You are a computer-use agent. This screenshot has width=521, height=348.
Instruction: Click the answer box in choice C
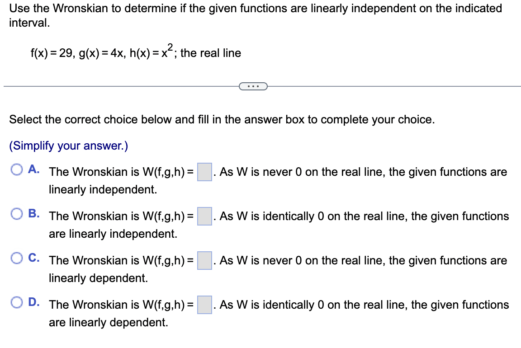coord(204,261)
